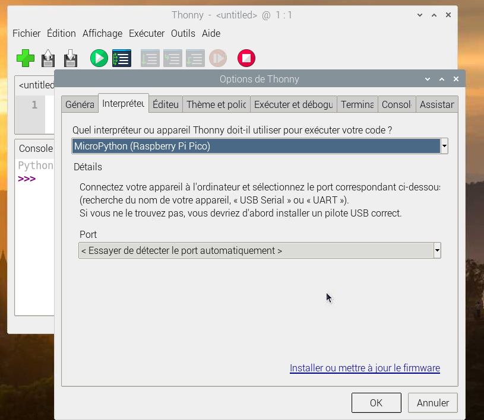
Task: Open the Outils menu
Action: 183,33
